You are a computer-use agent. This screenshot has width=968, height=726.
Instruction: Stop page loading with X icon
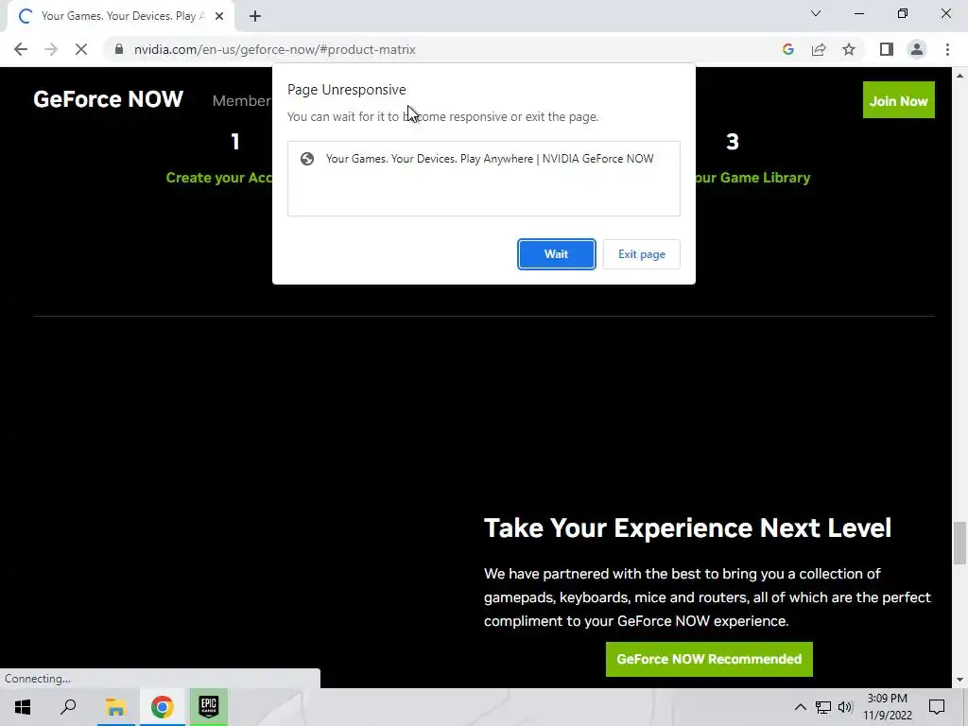[x=81, y=49]
